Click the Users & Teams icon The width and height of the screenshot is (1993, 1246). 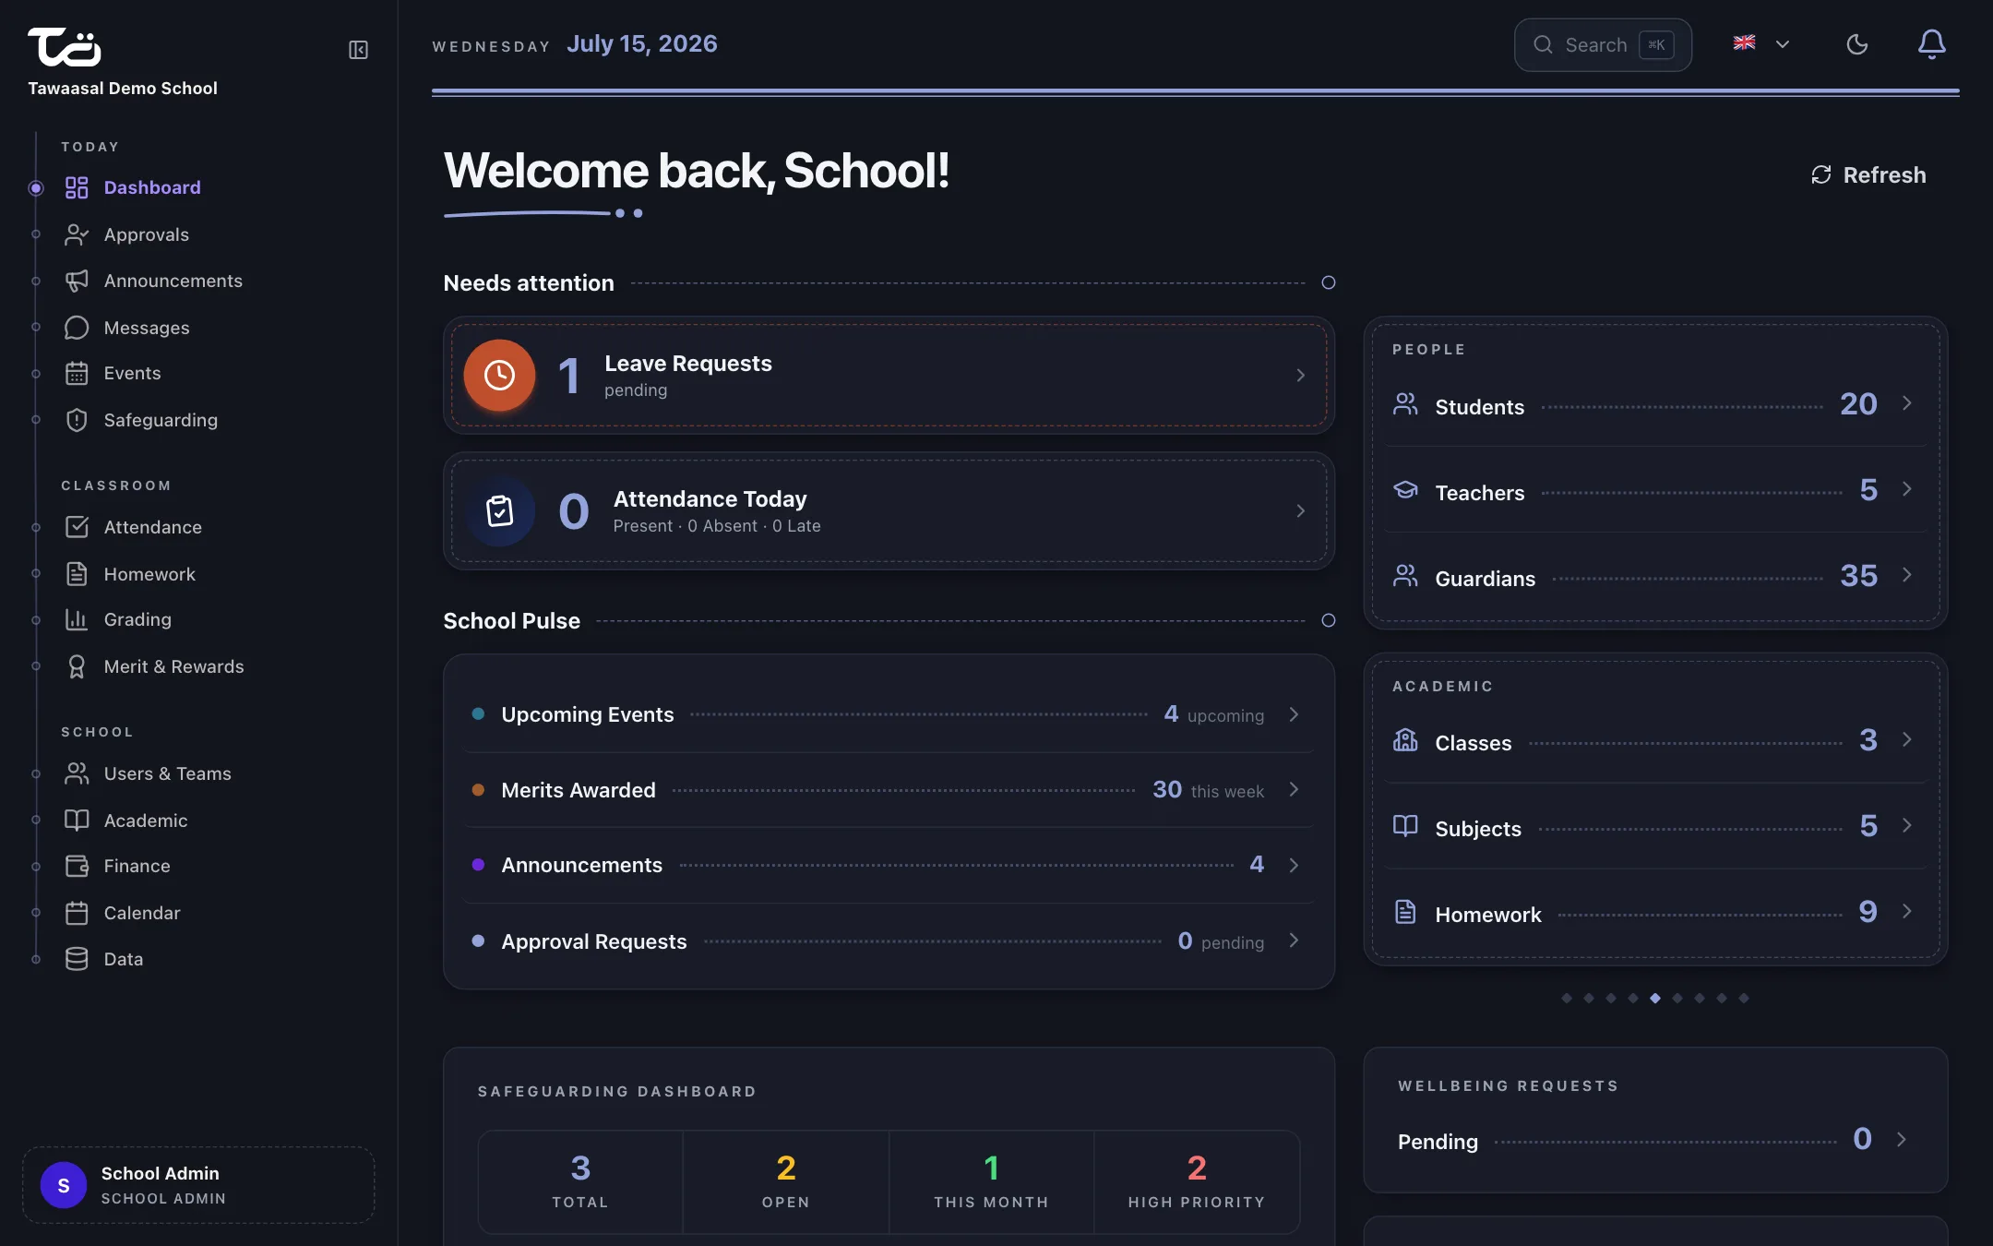tap(77, 773)
